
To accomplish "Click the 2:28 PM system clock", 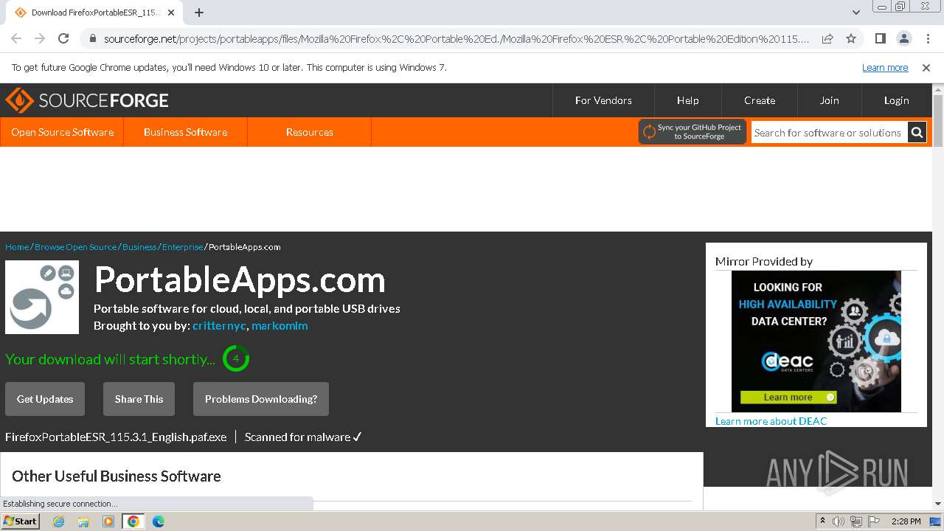I will (x=906, y=521).
